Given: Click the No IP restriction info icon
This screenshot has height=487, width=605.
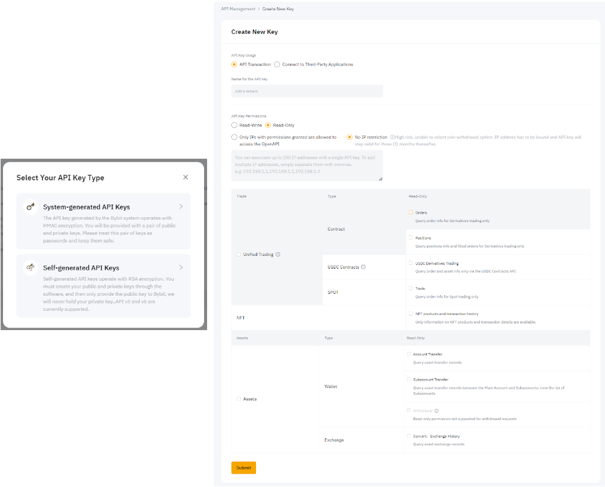Looking at the screenshot, I should point(392,137).
